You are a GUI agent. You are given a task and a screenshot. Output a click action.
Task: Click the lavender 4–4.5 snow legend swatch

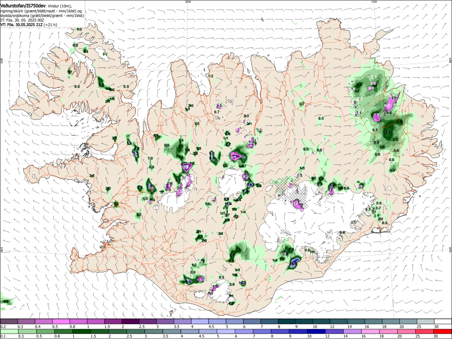click(200, 321)
